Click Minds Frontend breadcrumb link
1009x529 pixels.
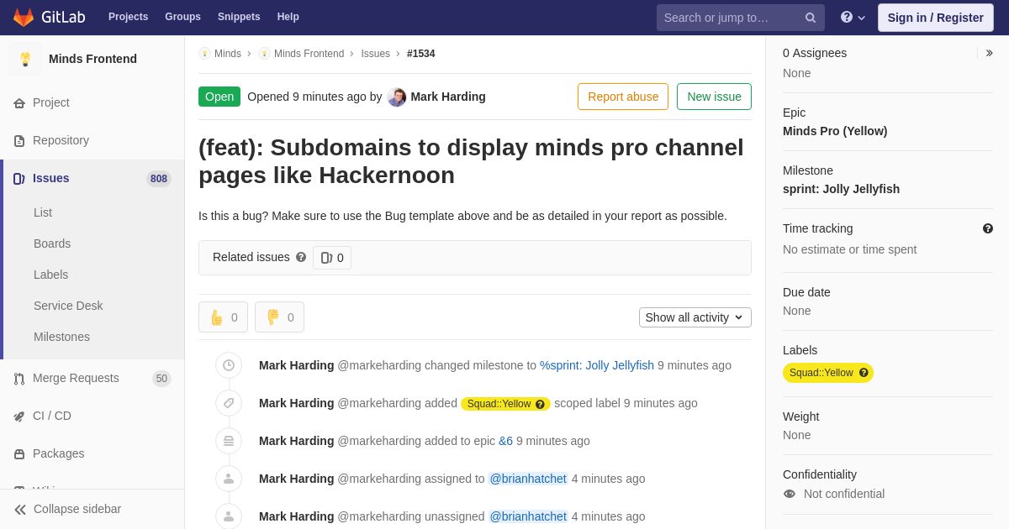[309, 54]
